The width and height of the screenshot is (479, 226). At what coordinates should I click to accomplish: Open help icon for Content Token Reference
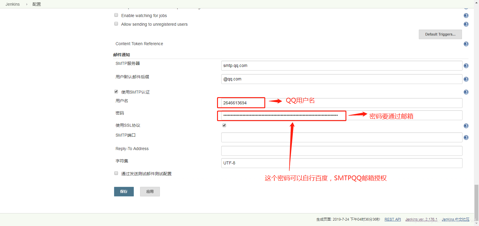(466, 44)
